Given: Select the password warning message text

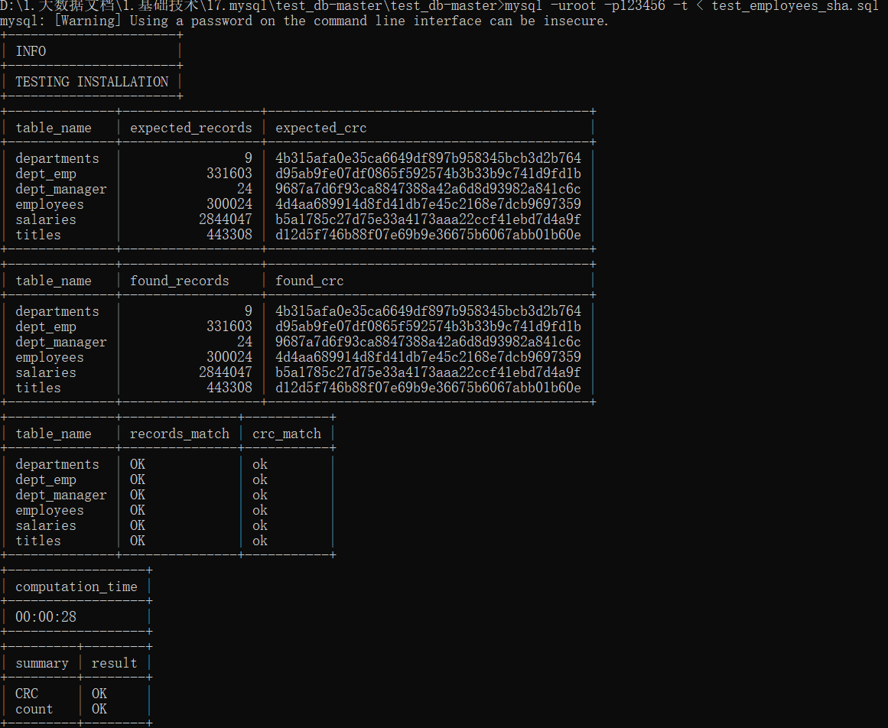Looking at the screenshot, I should tap(306, 21).
